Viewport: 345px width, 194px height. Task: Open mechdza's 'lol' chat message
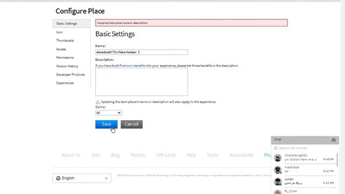pos(286,171)
